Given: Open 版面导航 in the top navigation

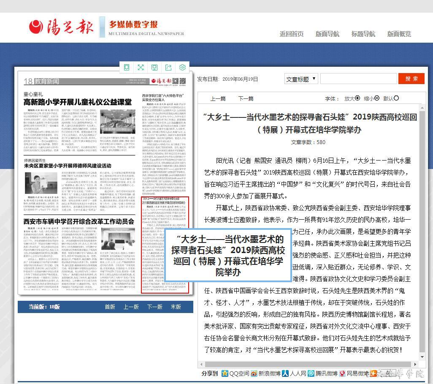Looking at the screenshot, I should 327,34.
